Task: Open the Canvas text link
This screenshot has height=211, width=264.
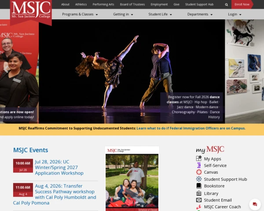Action: click(211, 172)
